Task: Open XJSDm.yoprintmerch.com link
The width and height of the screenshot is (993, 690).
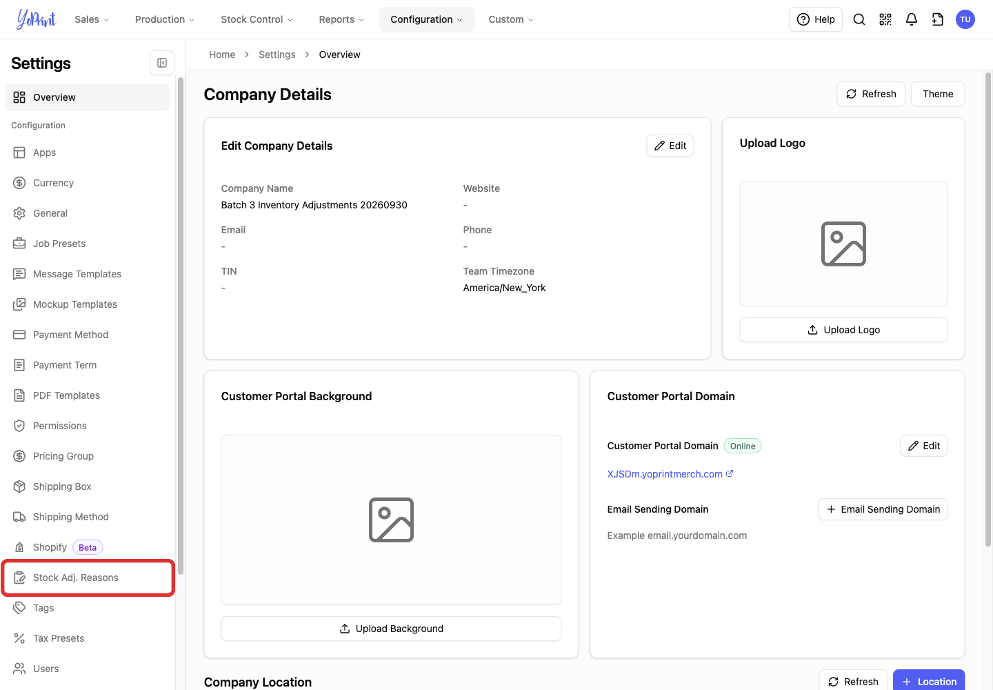Action: tap(670, 474)
